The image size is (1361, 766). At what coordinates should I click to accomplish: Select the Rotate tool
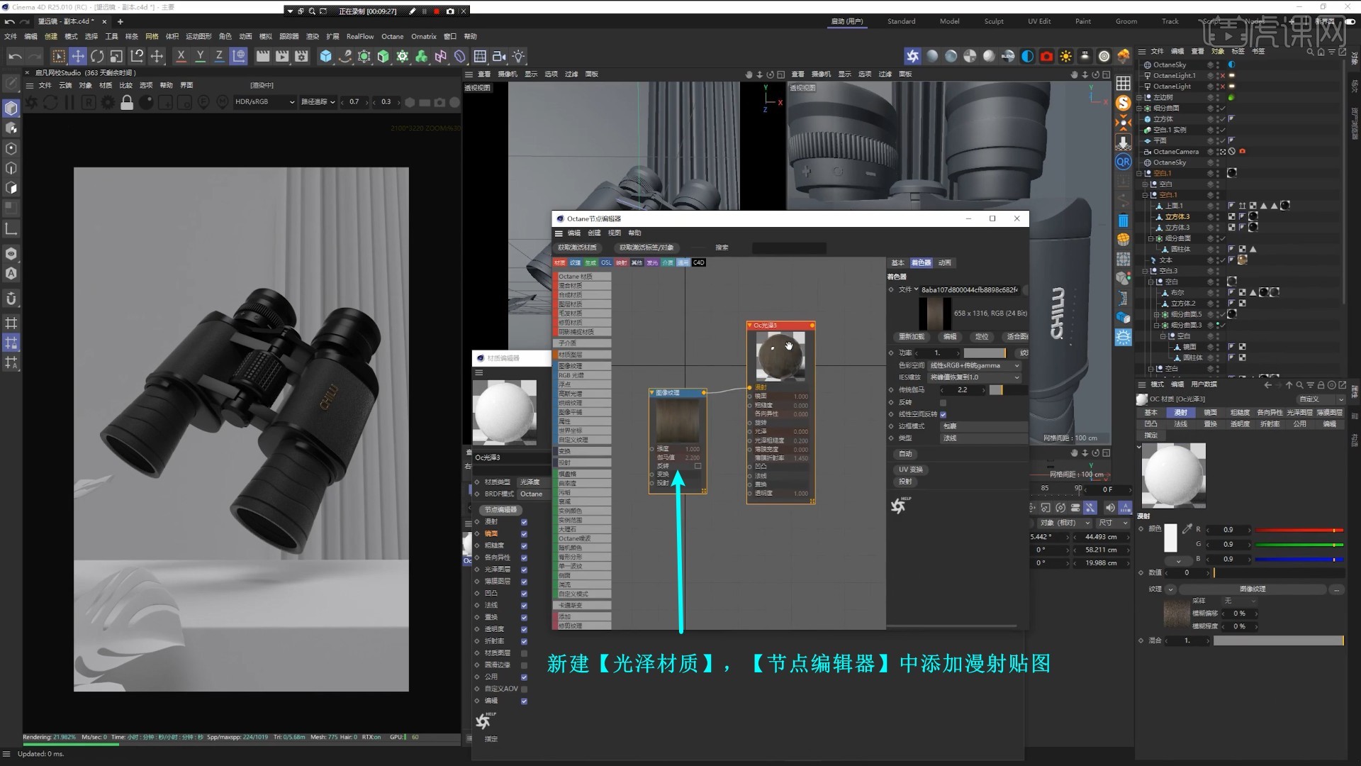tap(97, 56)
